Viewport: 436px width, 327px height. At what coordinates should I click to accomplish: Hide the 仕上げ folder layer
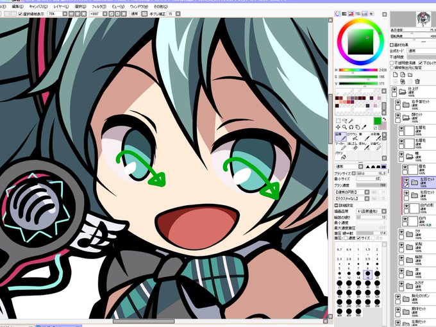pyautogui.click(x=394, y=89)
